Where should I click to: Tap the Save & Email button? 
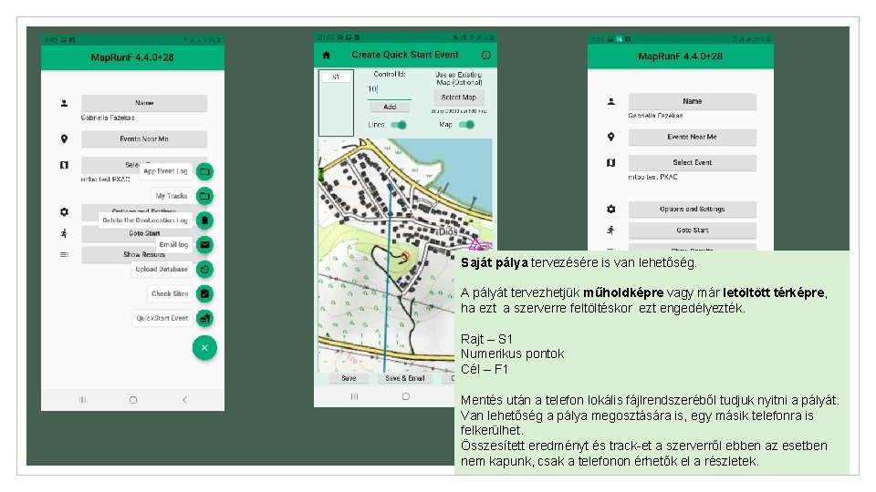pos(405,378)
